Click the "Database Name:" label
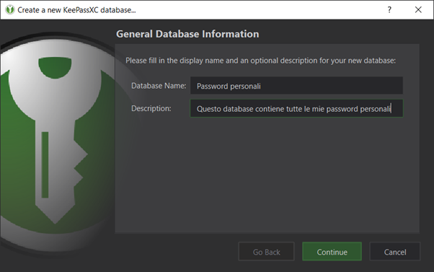 159,86
